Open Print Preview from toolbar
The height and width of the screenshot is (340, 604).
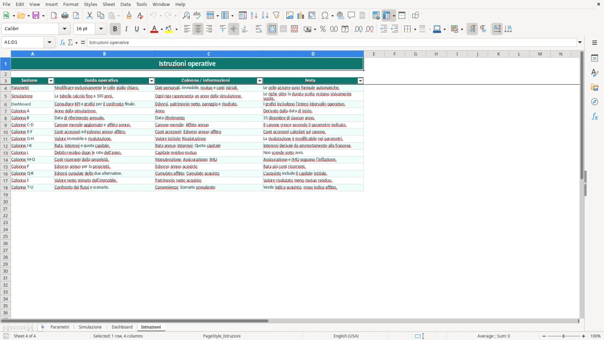pyautogui.click(x=76, y=16)
